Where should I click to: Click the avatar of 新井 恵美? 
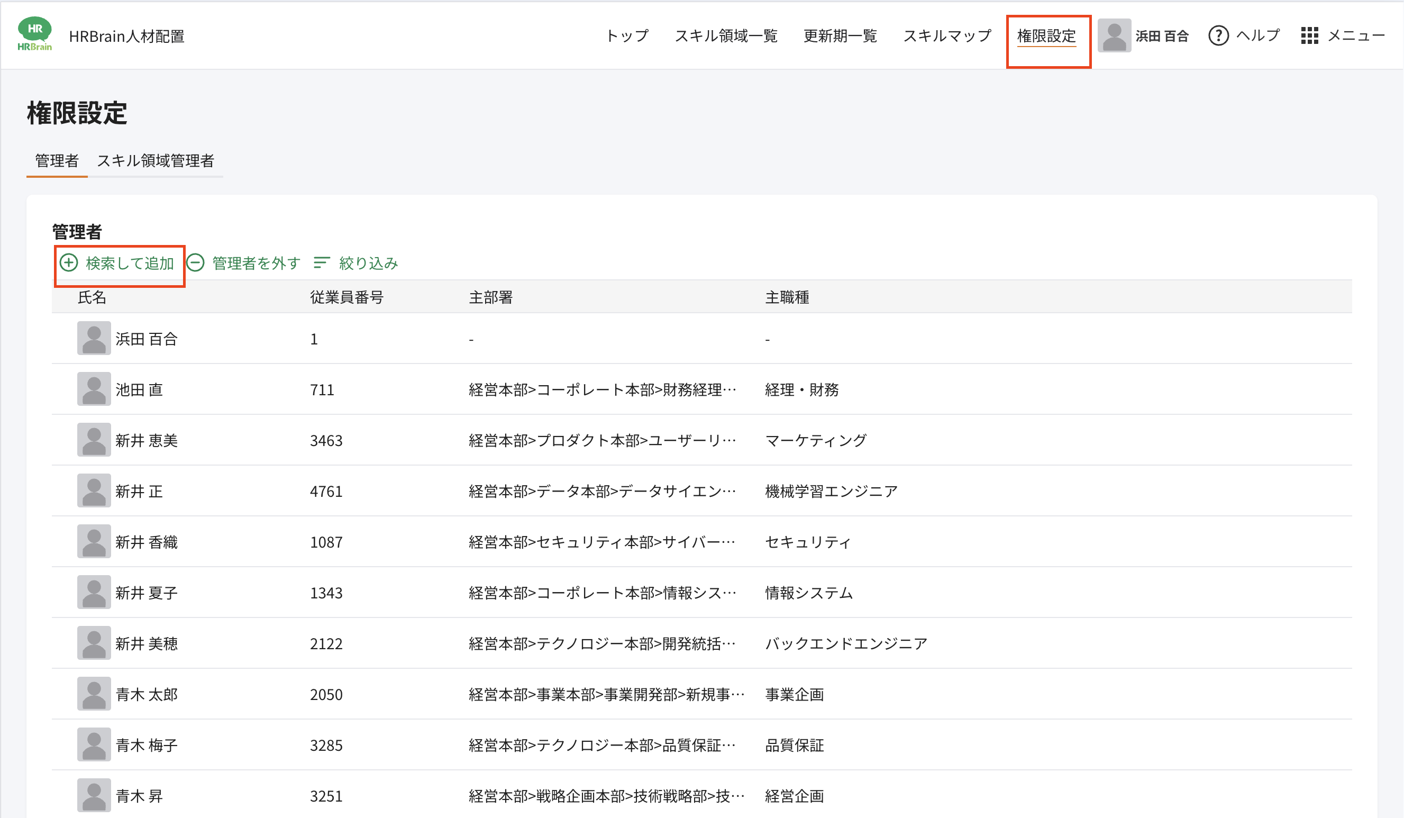coord(94,440)
